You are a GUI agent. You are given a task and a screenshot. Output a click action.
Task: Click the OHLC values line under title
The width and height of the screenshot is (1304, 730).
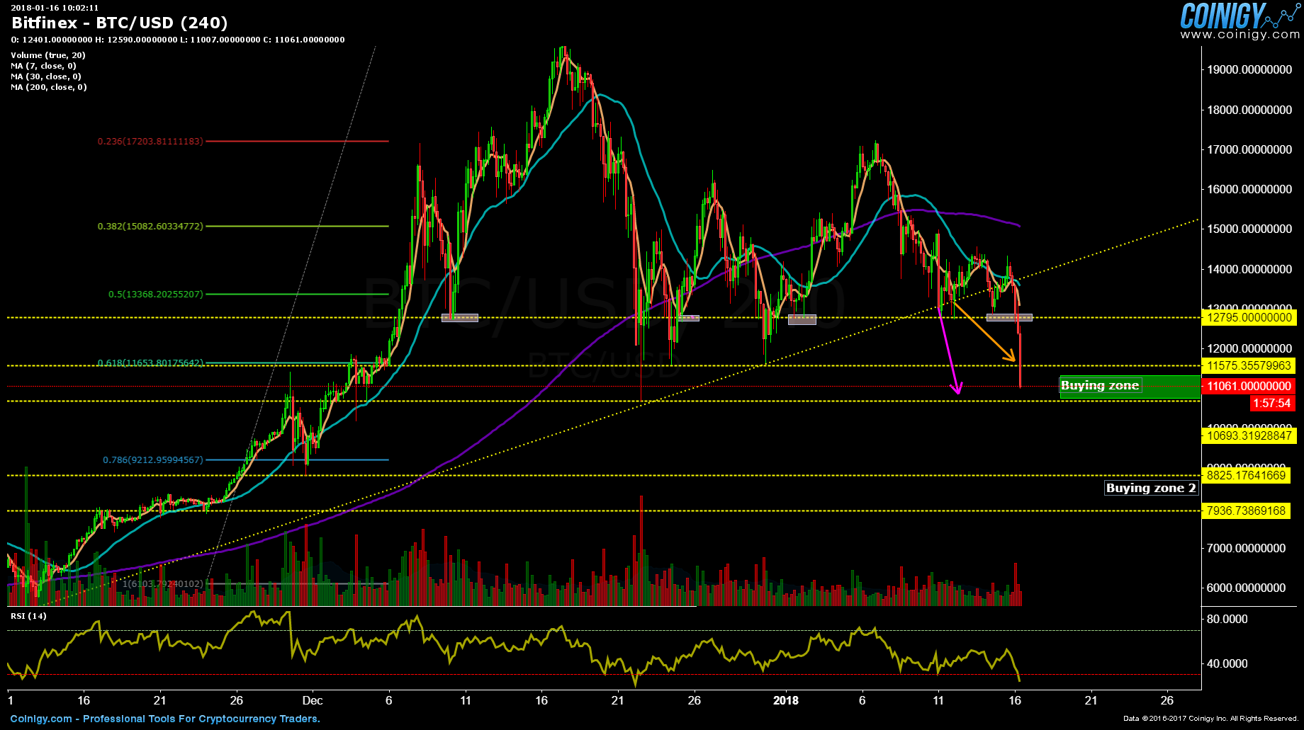[x=178, y=40]
